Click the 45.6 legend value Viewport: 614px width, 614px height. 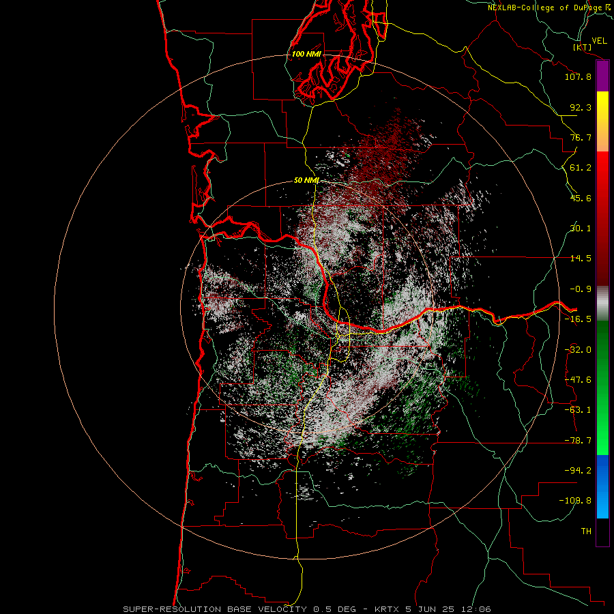click(x=581, y=198)
